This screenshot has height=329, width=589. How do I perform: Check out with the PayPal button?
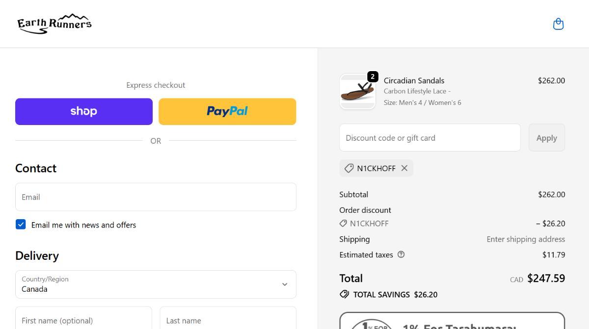tap(227, 111)
